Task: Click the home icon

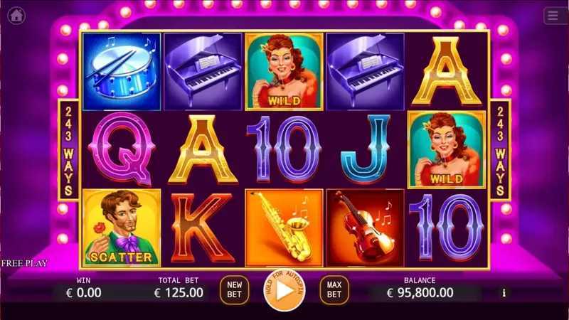Action: (16, 16)
